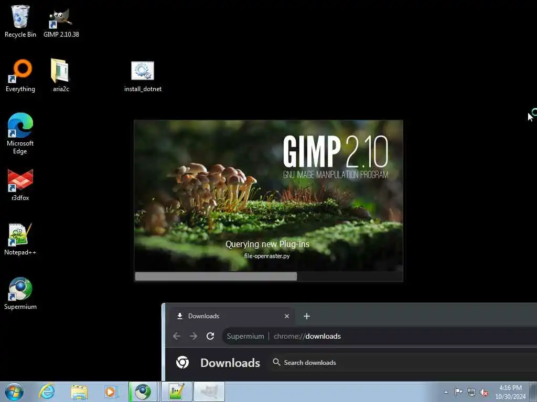Click the Supermium site chip in the address bar
This screenshot has width=537, height=402.
[x=245, y=336]
